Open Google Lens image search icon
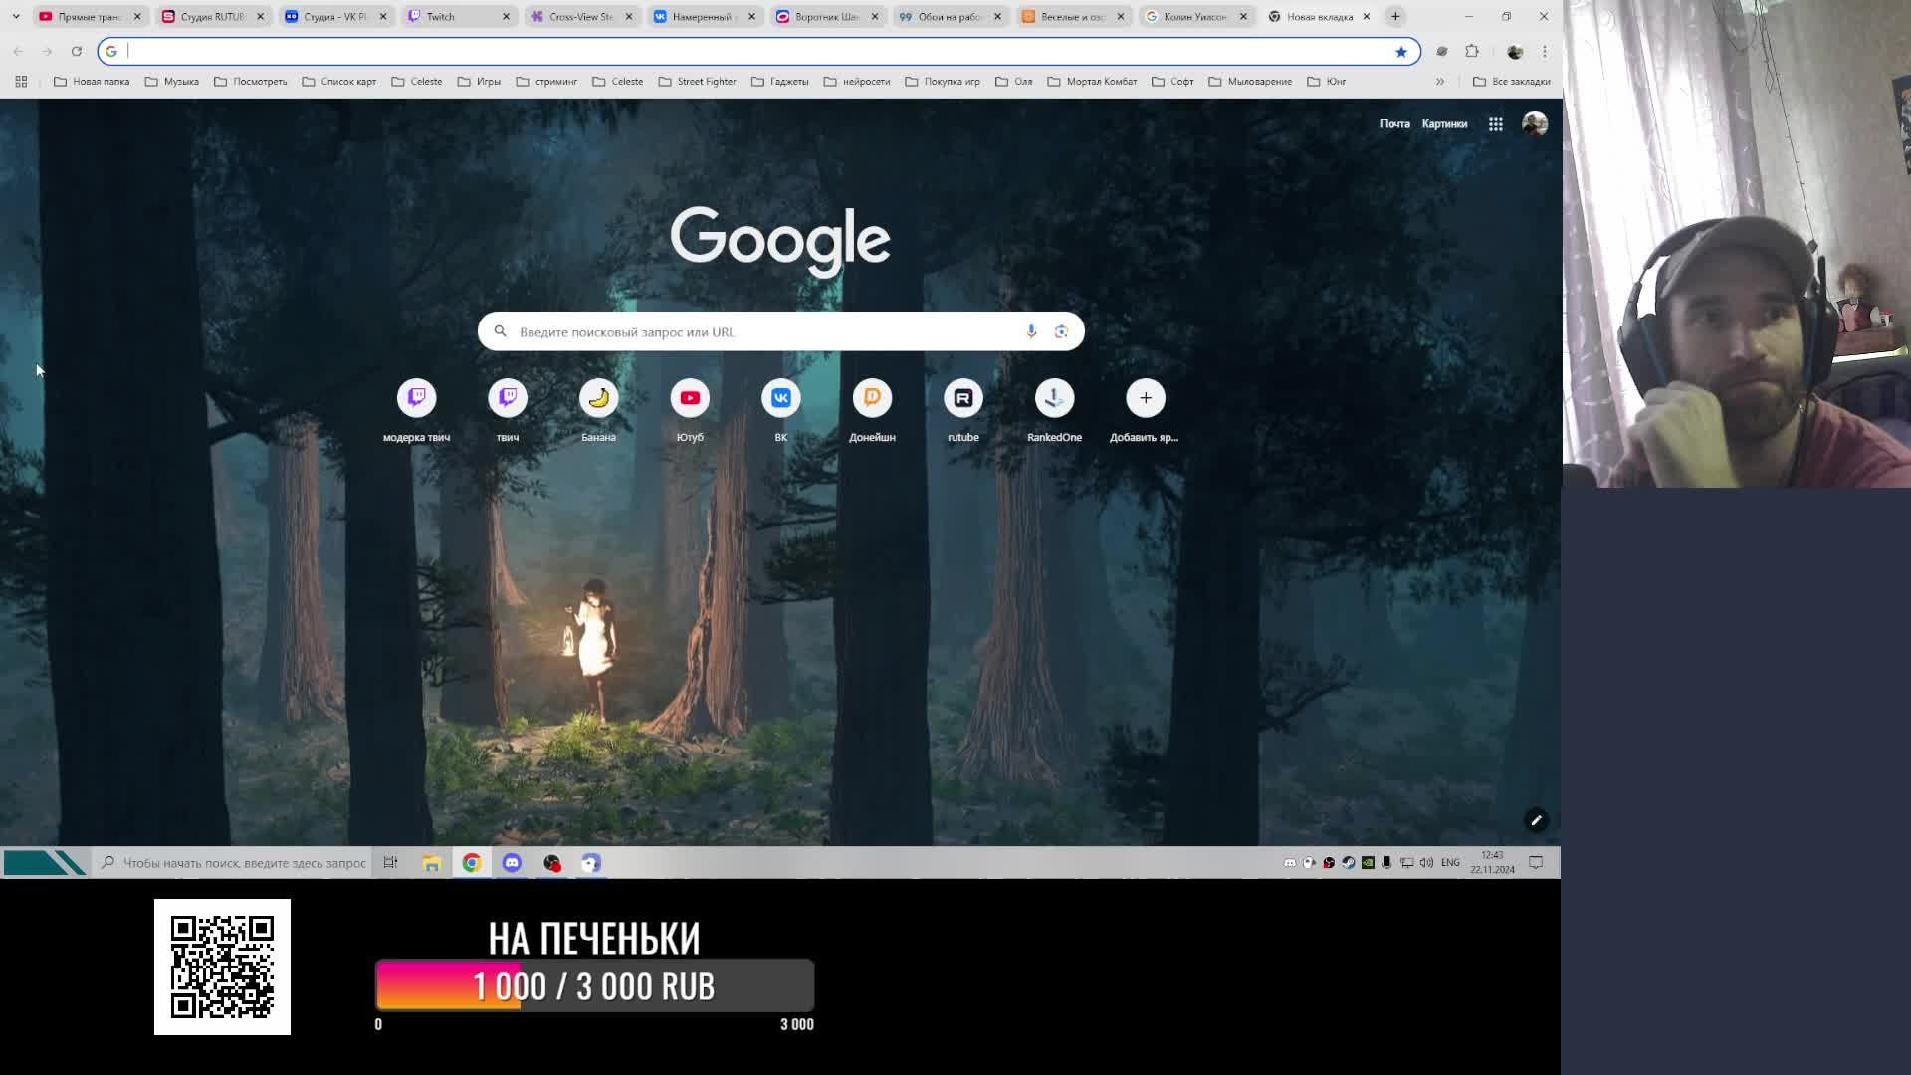 point(1062,331)
